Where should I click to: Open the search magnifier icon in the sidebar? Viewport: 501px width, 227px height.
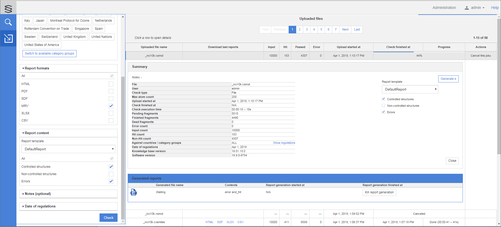[8, 22]
